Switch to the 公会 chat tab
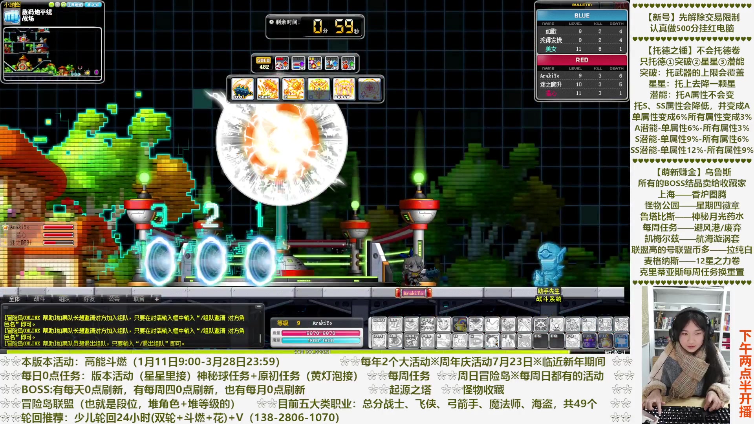This screenshot has width=754, height=424. click(114, 299)
